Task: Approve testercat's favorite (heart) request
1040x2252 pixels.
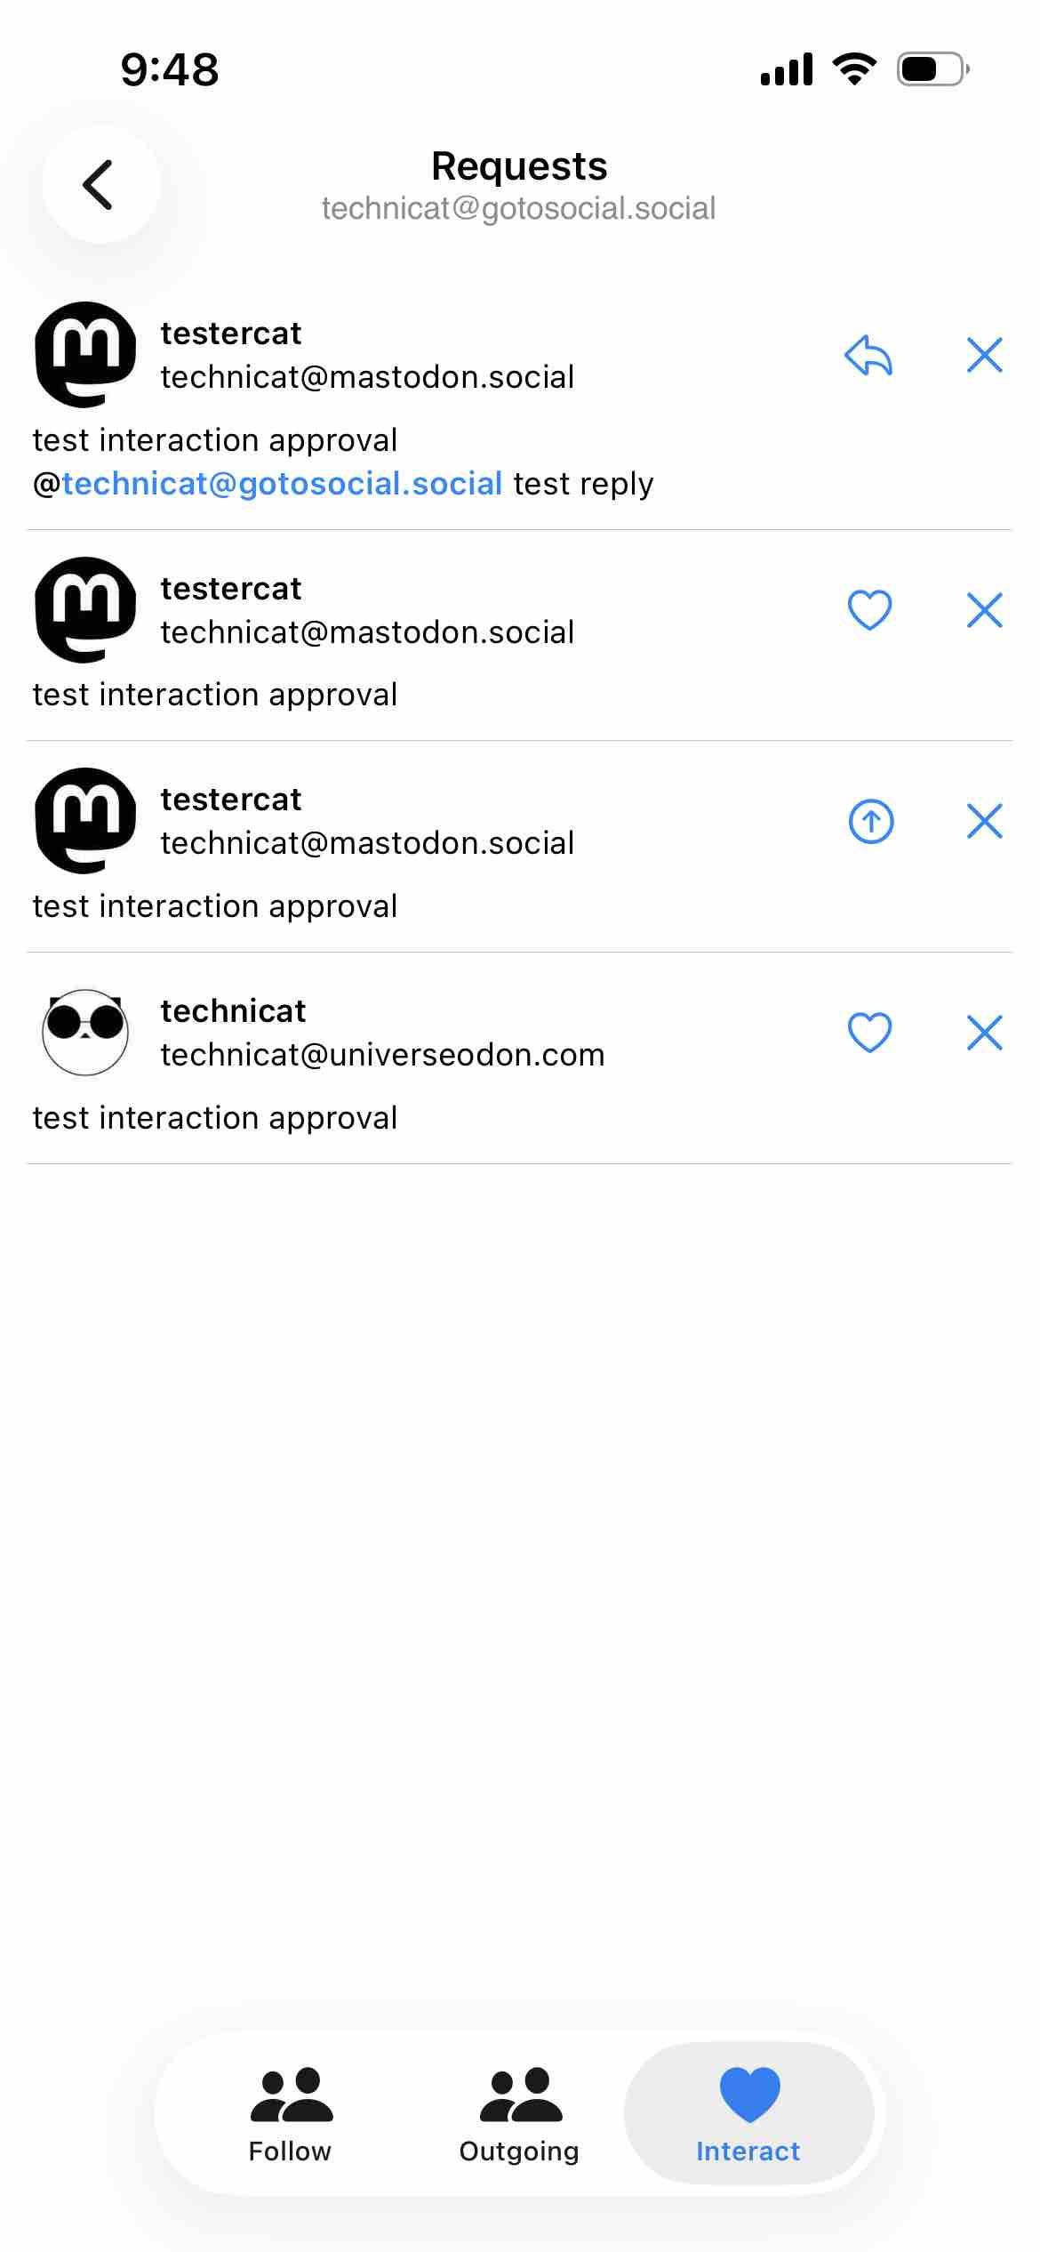Action: point(869,610)
